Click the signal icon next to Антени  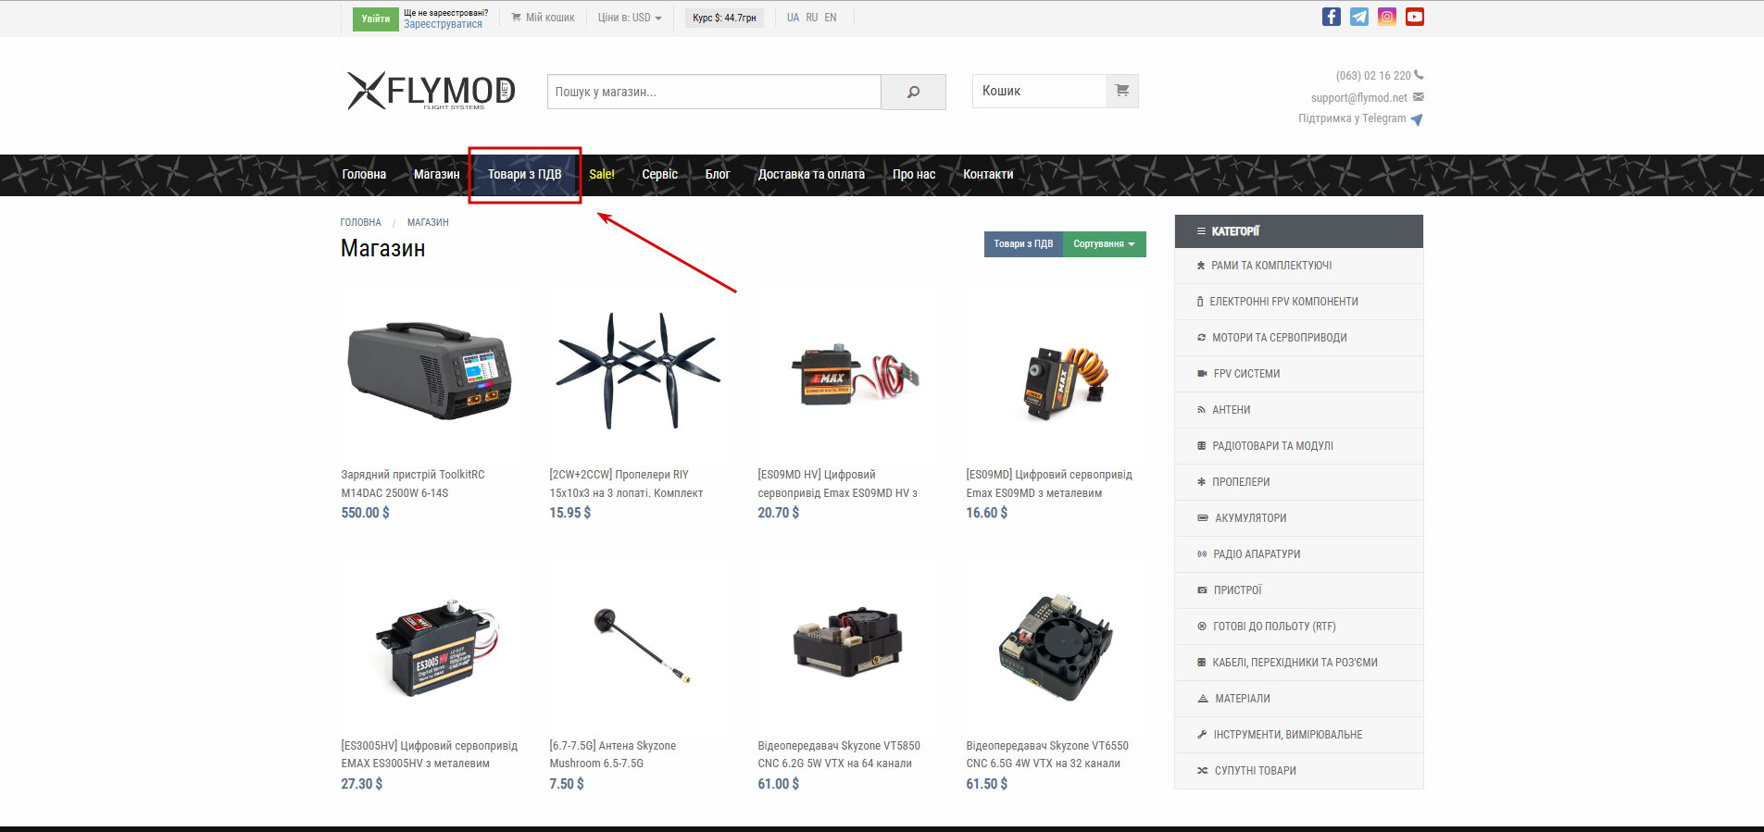point(1201,410)
